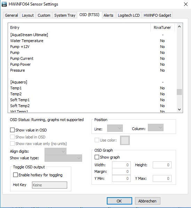Open the Show value type dropdown

(63, 158)
